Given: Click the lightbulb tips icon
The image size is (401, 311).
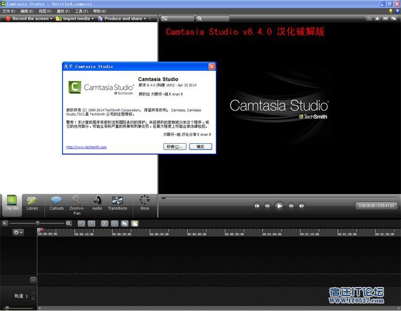Looking at the screenshot, I should (390, 11).
